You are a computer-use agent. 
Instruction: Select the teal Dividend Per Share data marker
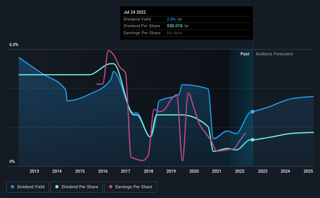pyautogui.click(x=253, y=140)
